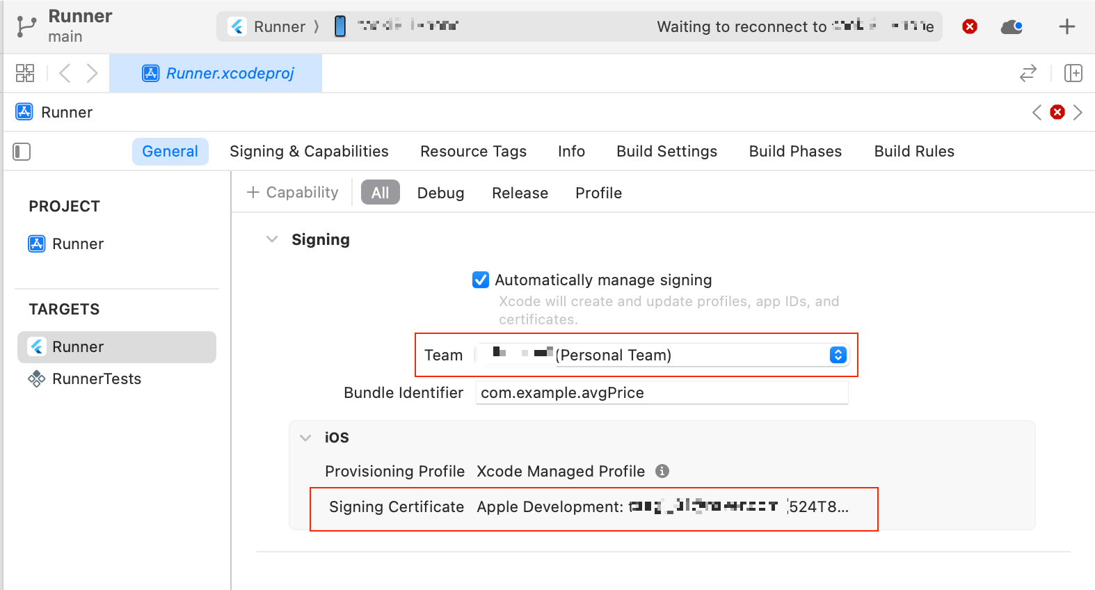The height and width of the screenshot is (590, 1095).
Task: Toggle Automatically manage signing checkbox
Action: (x=481, y=280)
